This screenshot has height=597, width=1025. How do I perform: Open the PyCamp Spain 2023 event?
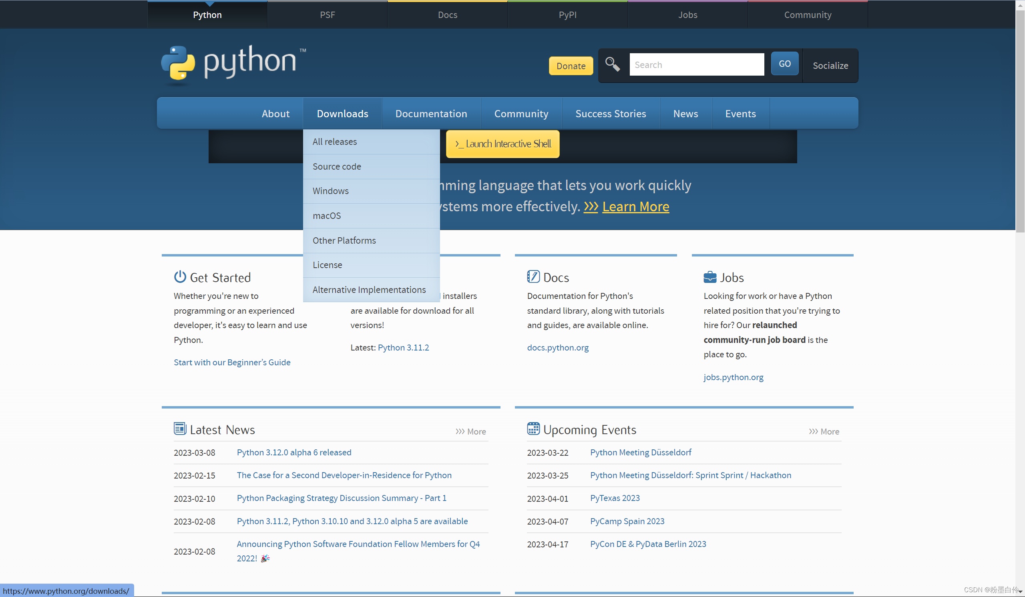click(627, 521)
